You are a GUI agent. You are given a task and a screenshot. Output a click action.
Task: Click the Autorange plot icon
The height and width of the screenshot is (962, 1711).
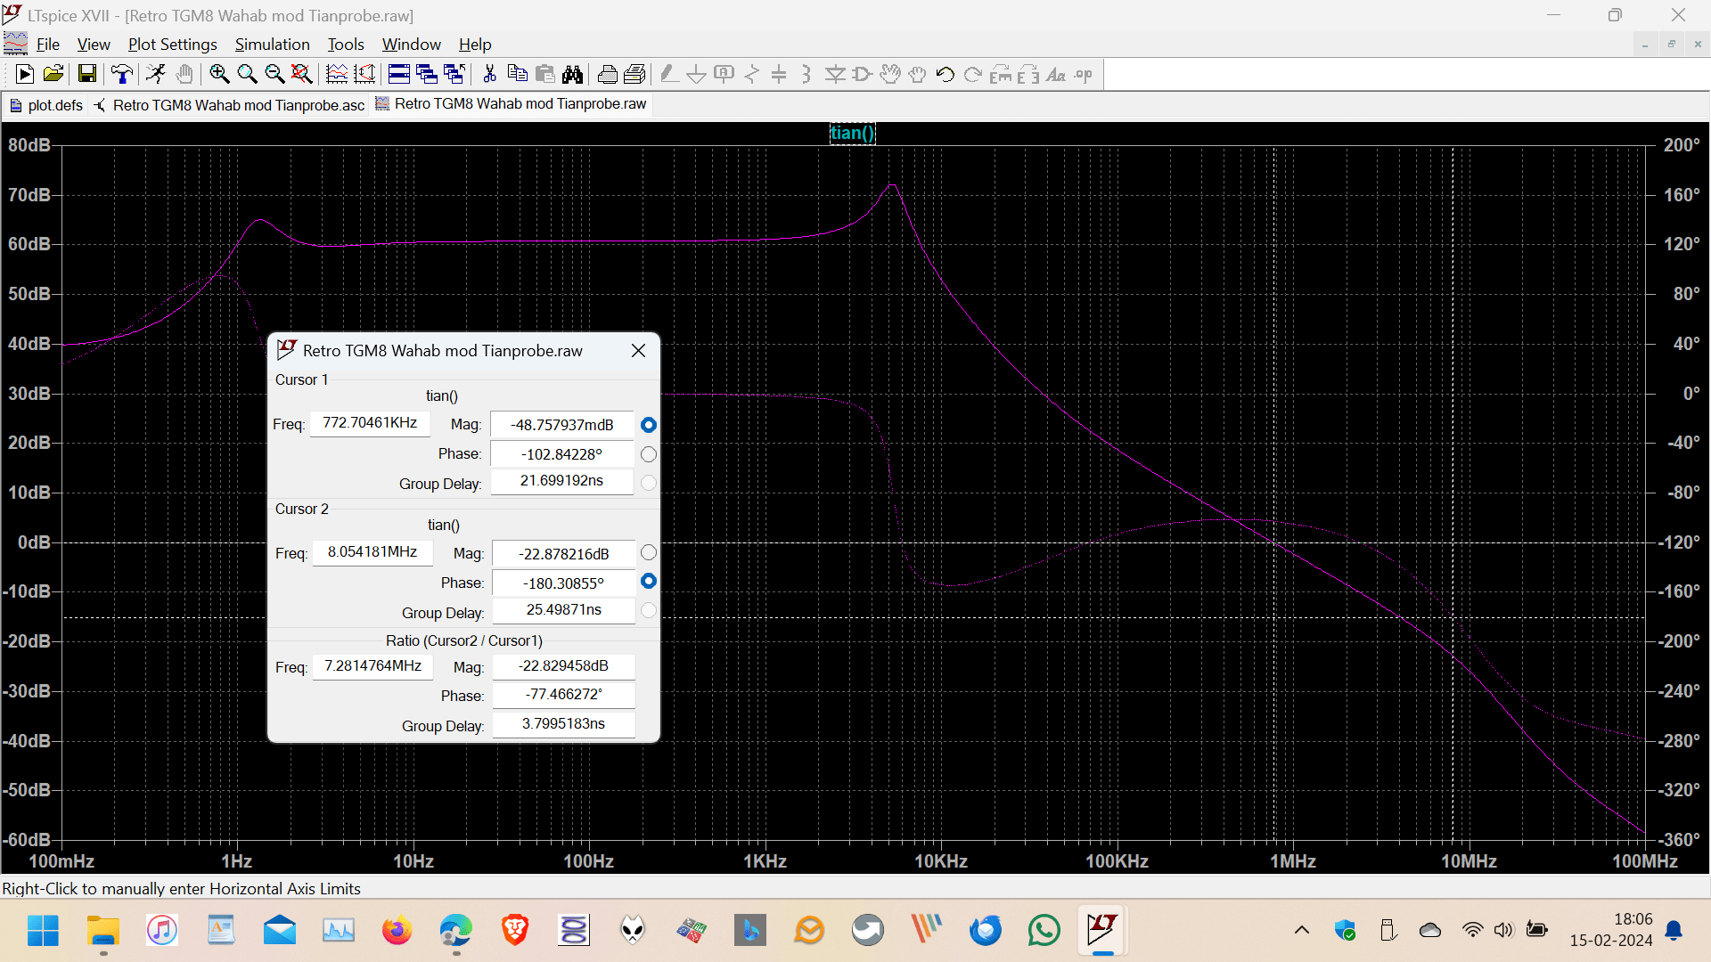[x=337, y=75]
